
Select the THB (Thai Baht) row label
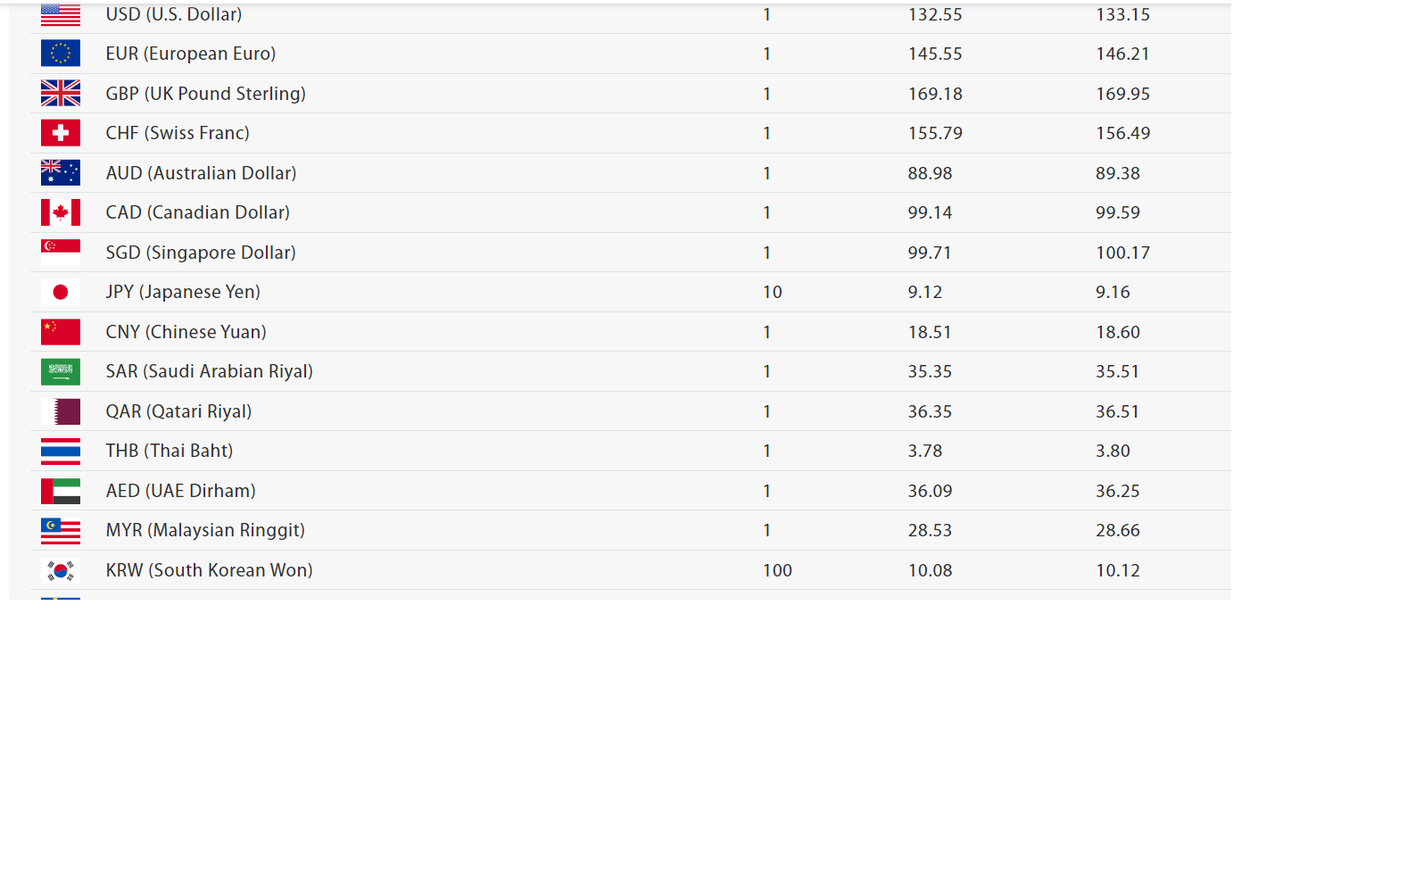coord(170,451)
